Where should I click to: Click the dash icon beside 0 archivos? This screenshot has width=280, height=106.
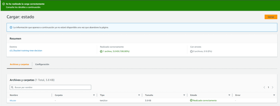[x=191, y=51]
